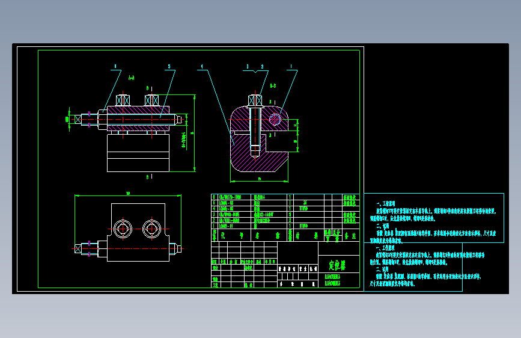The width and height of the screenshot is (521, 338).
Task: Click balloon number 4 leader label
Action: (202, 67)
